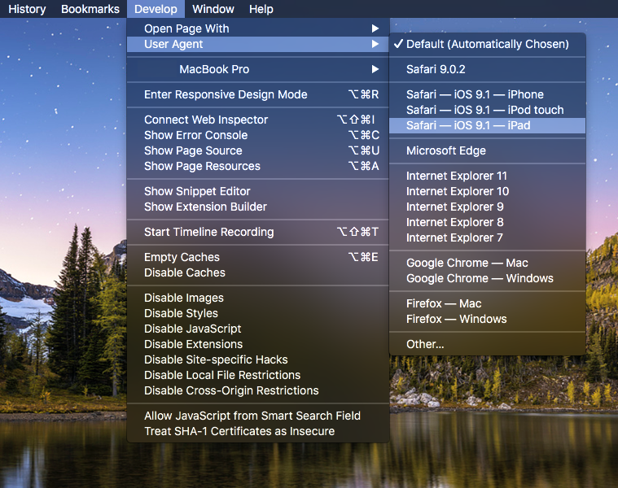The width and height of the screenshot is (618, 488).
Task: Toggle Disable Images option
Action: [258, 298]
